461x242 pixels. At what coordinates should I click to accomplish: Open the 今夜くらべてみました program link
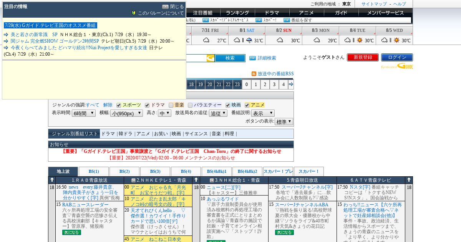pos(79,48)
